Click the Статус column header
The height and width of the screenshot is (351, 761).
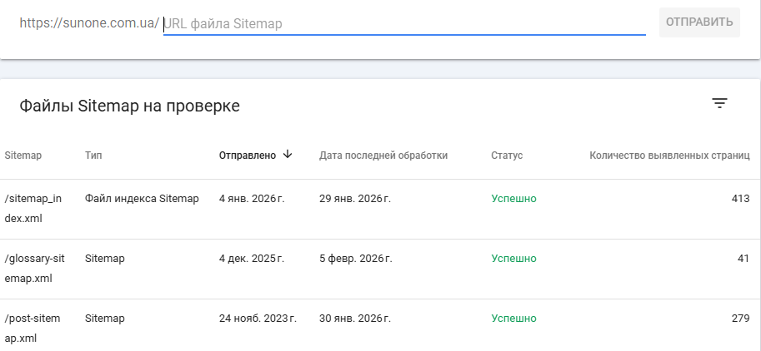coord(507,156)
